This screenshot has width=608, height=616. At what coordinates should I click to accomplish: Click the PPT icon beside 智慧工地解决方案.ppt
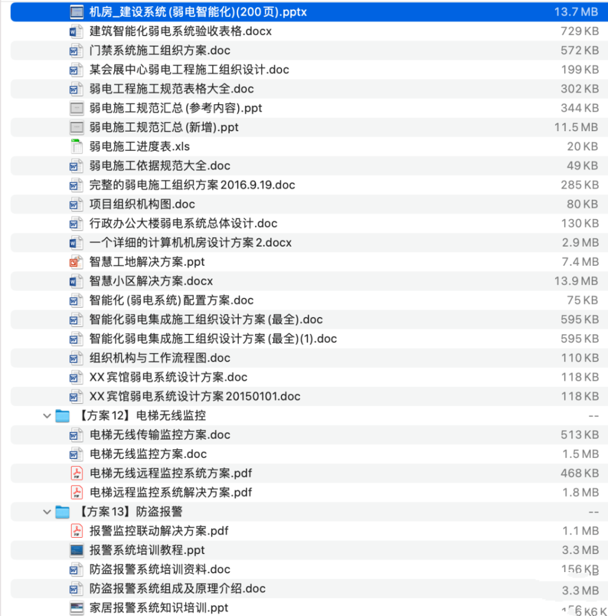(76, 262)
